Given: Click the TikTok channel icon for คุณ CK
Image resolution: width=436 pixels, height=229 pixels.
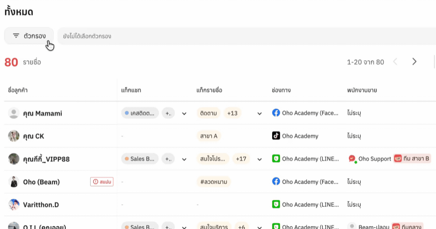Looking at the screenshot, I should 276,136.
